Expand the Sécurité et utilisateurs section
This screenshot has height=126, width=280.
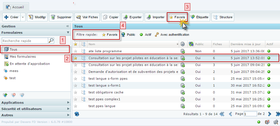[x=35, y=109]
